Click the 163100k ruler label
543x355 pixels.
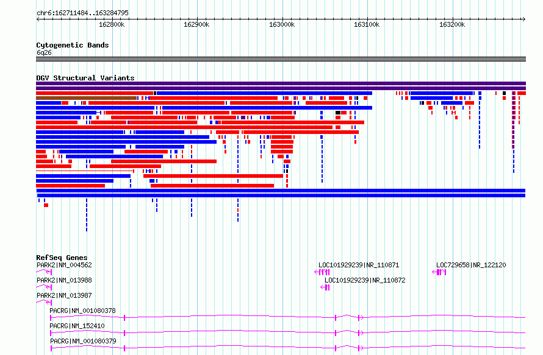tap(367, 24)
